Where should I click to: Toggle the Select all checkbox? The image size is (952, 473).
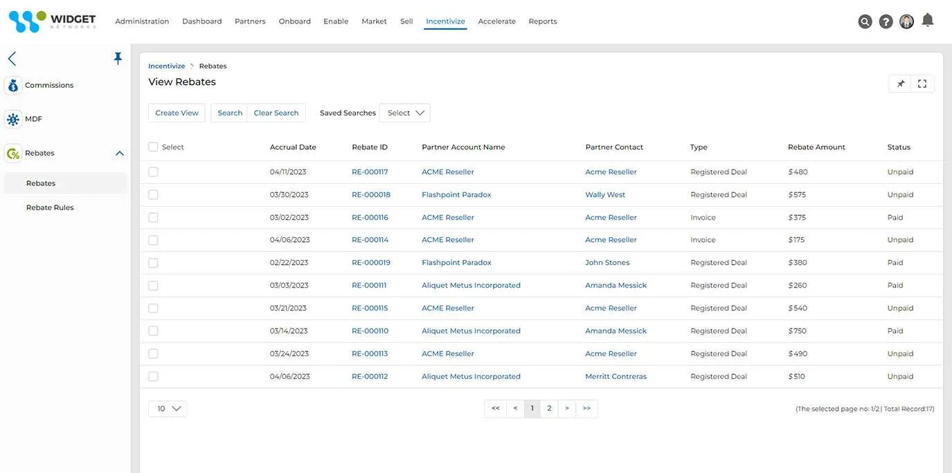(x=153, y=147)
